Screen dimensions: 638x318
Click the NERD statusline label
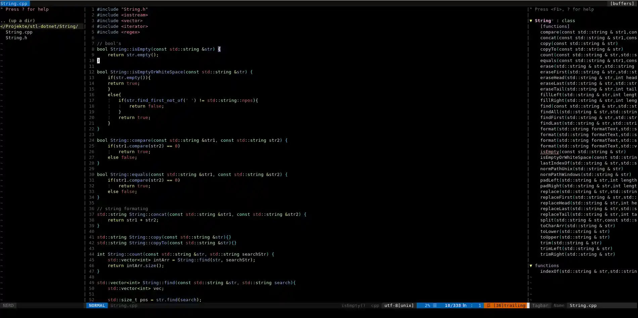(x=8, y=306)
